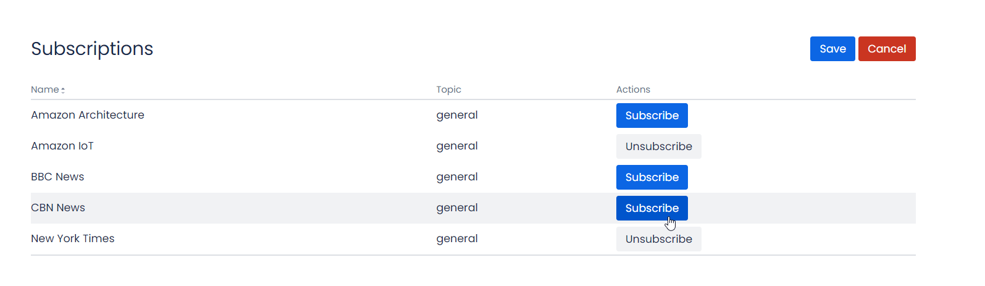Click the Subscriptions page heading
The height and width of the screenshot is (286, 985).
(x=92, y=49)
